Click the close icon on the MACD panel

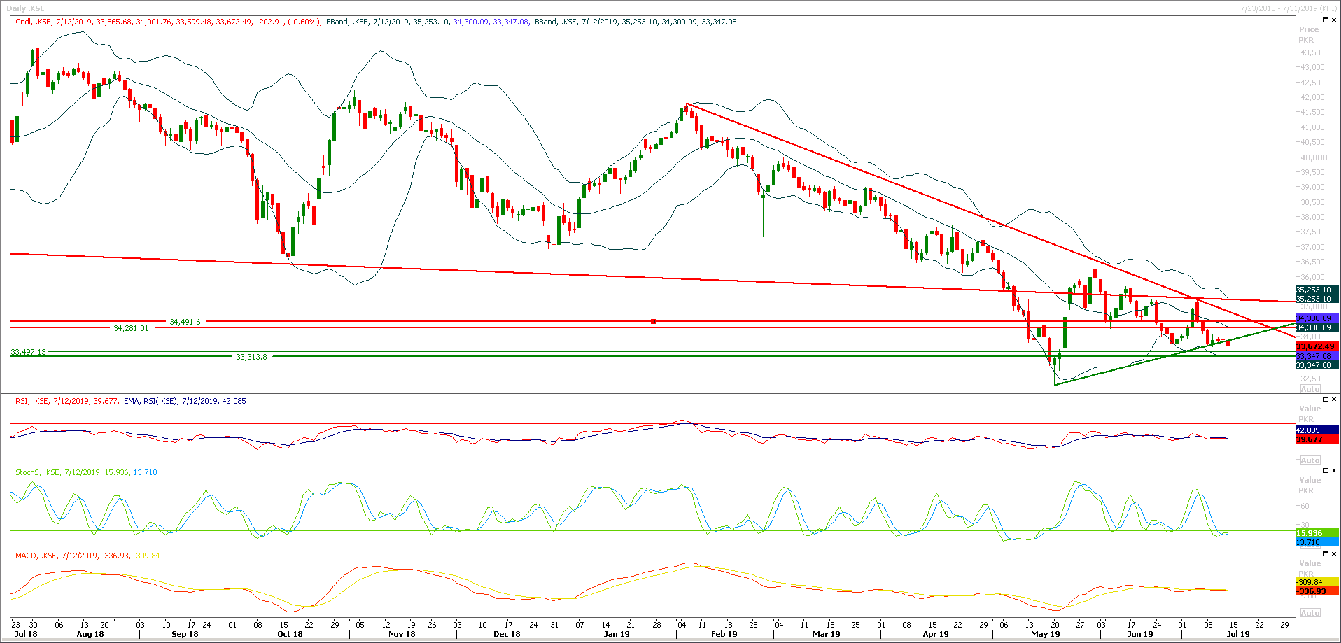point(1334,554)
